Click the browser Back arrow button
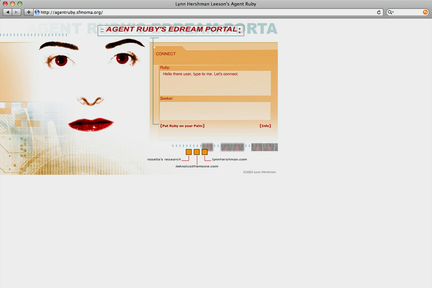The image size is (432, 288). click(x=7, y=12)
